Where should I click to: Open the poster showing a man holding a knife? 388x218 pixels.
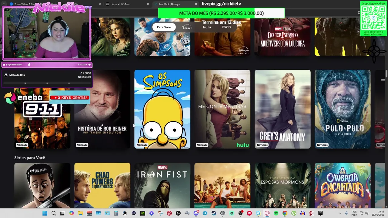[x=42, y=186]
